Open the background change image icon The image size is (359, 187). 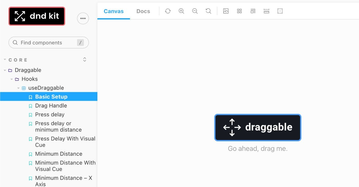point(226,11)
